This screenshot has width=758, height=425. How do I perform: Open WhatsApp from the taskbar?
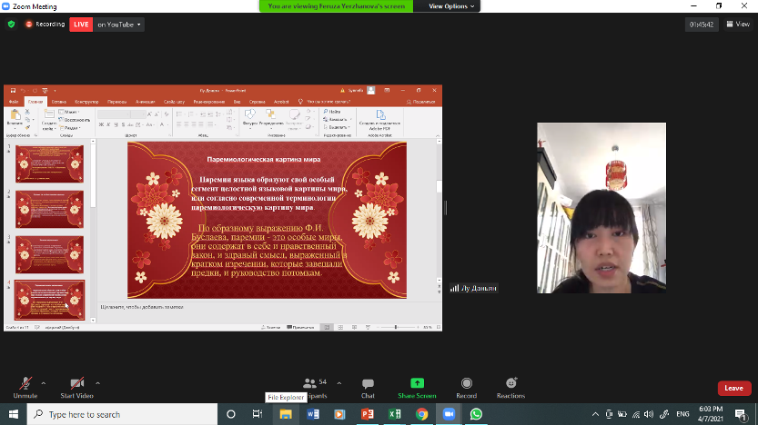[476, 414]
